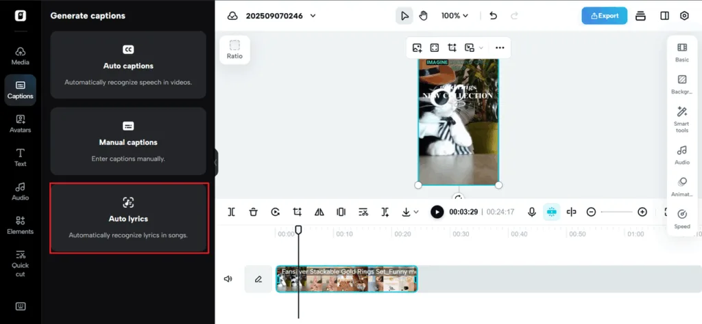The width and height of the screenshot is (702, 324).
Task: Click the Export button
Action: click(x=604, y=16)
